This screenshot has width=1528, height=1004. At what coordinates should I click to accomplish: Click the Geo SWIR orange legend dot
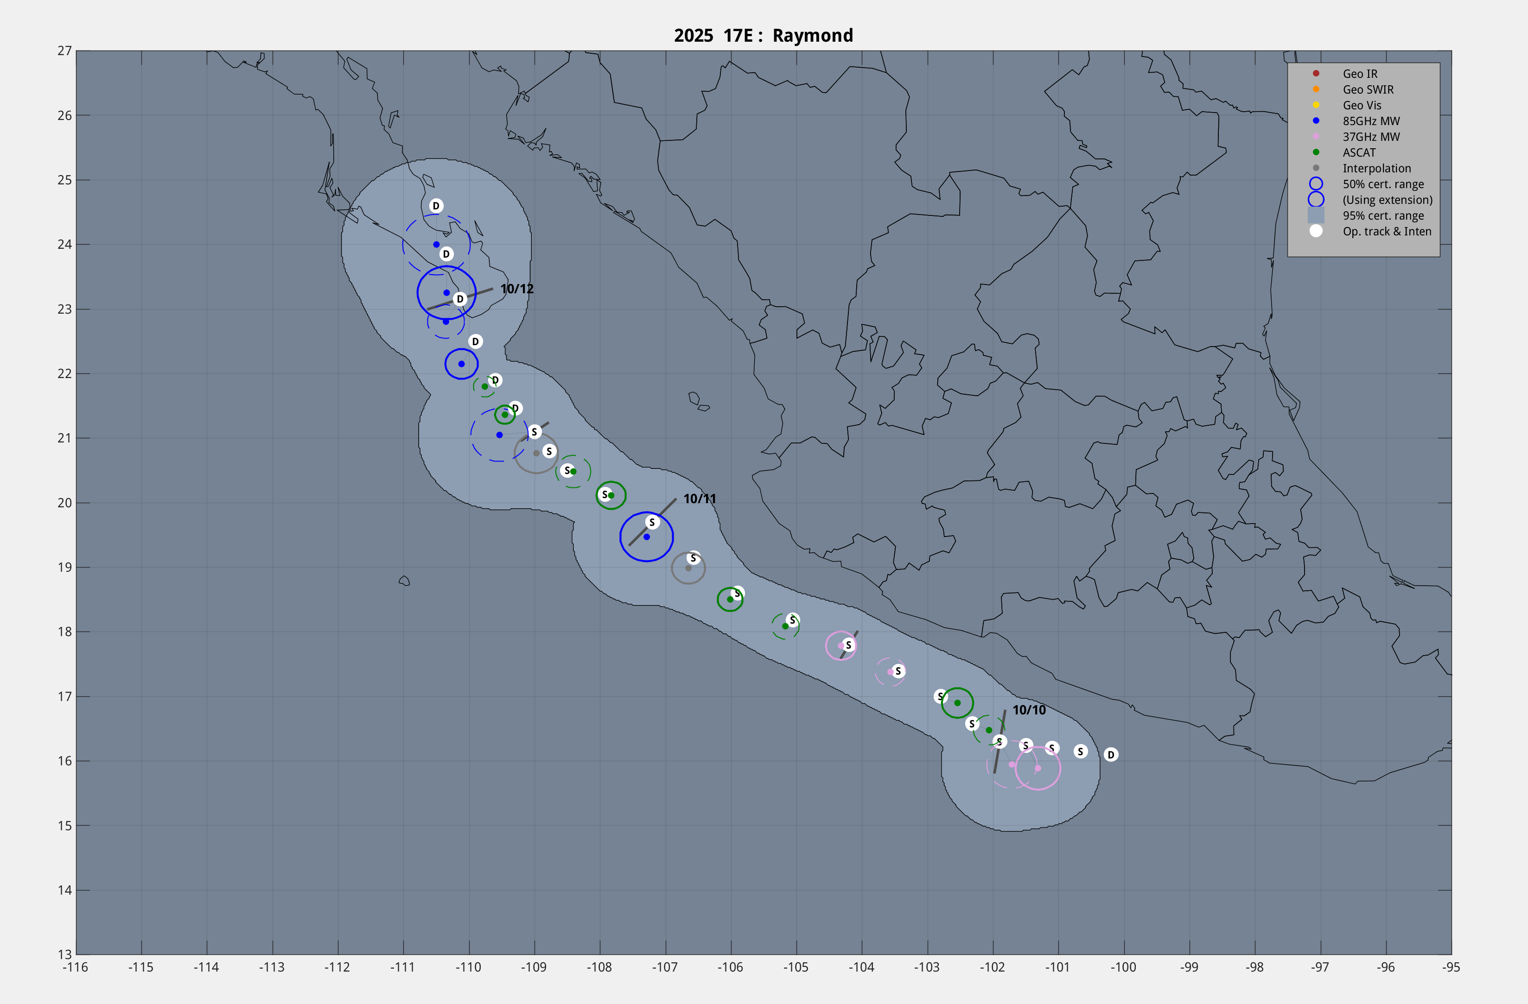[1316, 89]
